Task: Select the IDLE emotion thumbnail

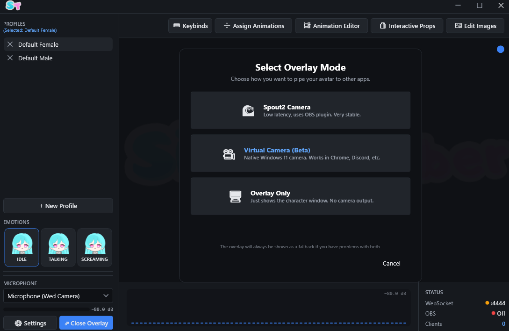Action: (22, 247)
